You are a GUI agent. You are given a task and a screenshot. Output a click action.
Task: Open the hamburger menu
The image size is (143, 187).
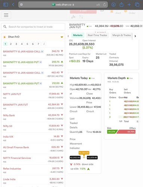(6, 15)
